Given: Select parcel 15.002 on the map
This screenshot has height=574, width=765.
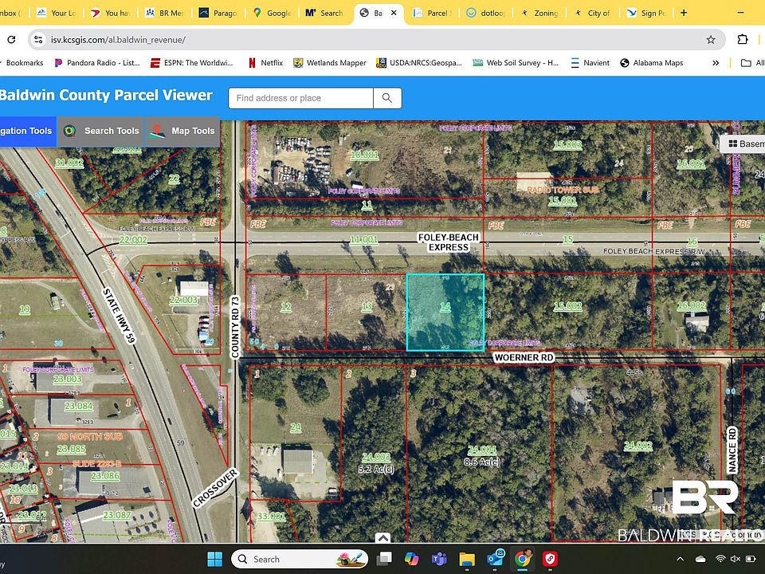Looking at the screenshot, I should [568, 306].
